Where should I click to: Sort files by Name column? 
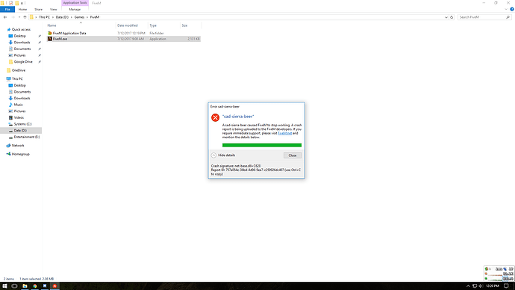[x=51, y=25]
